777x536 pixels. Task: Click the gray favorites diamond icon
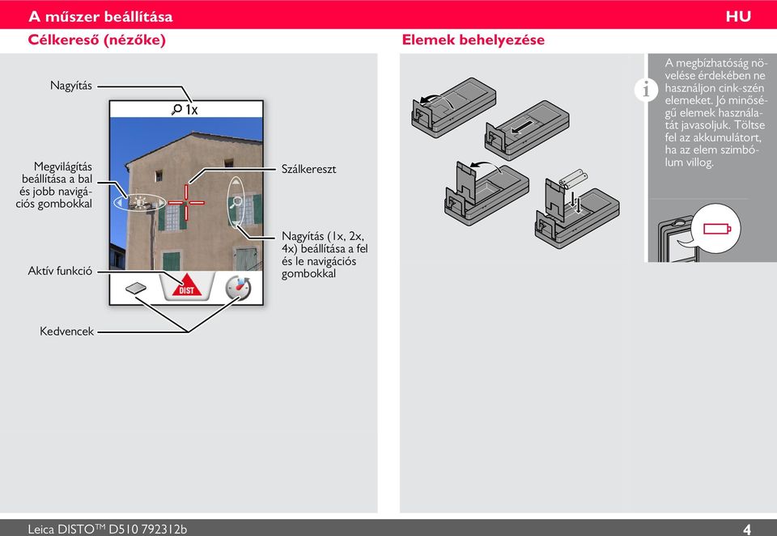coord(136,288)
